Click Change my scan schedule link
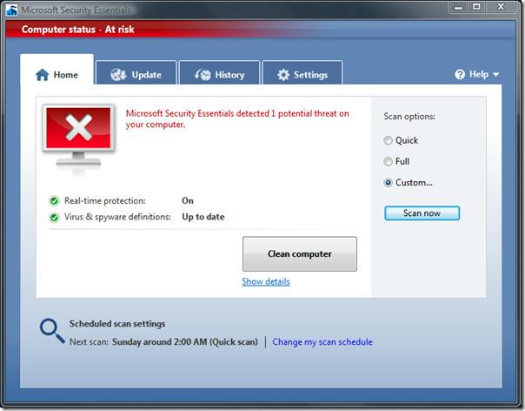This screenshot has width=525, height=411. click(322, 342)
